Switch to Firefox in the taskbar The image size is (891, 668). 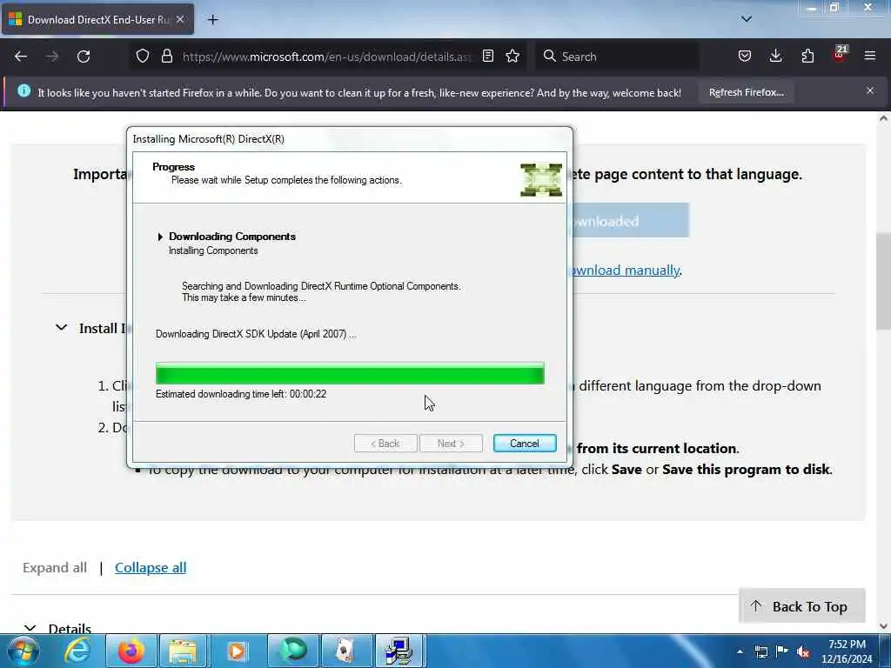tap(131, 651)
